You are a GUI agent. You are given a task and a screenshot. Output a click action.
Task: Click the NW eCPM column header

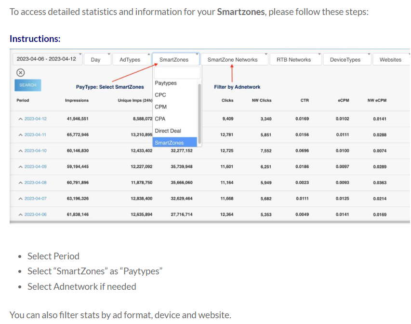[x=377, y=100]
